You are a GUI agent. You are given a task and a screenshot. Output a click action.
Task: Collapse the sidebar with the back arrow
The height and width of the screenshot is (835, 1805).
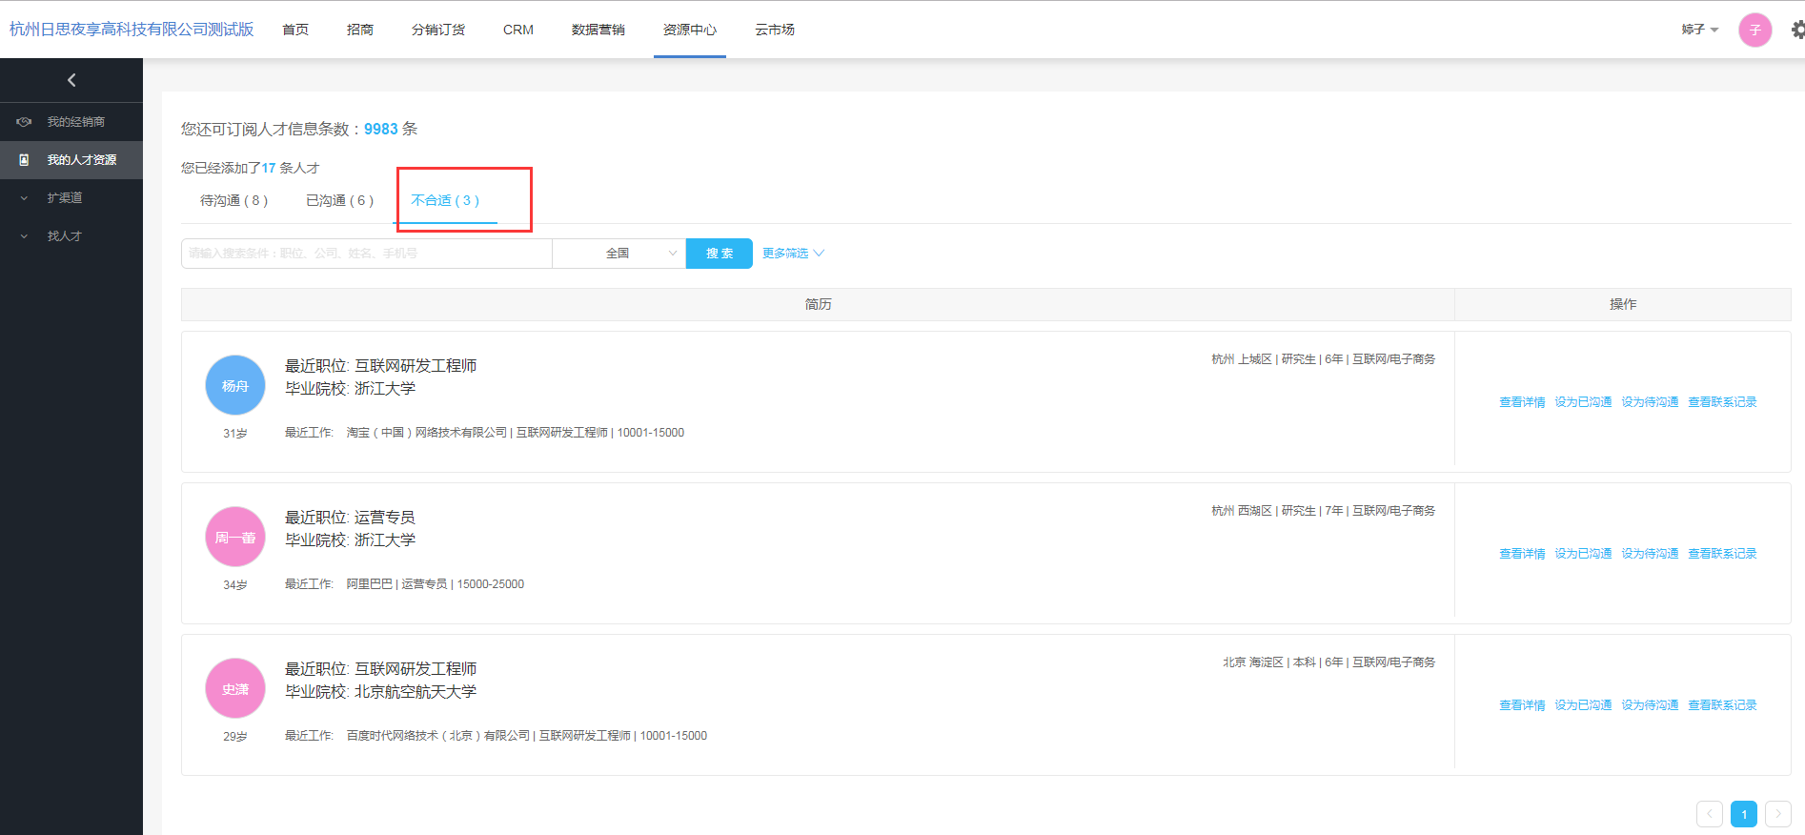(x=71, y=80)
